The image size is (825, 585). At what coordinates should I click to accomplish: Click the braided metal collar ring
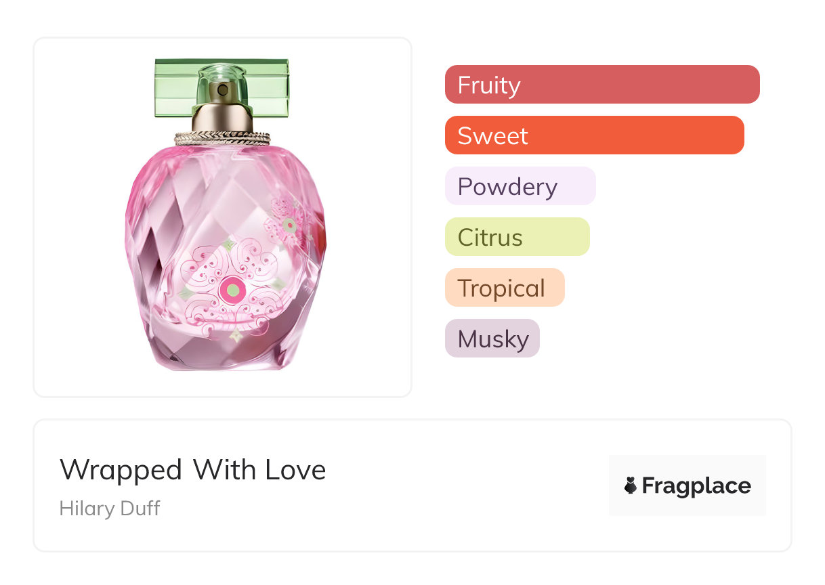click(x=222, y=138)
